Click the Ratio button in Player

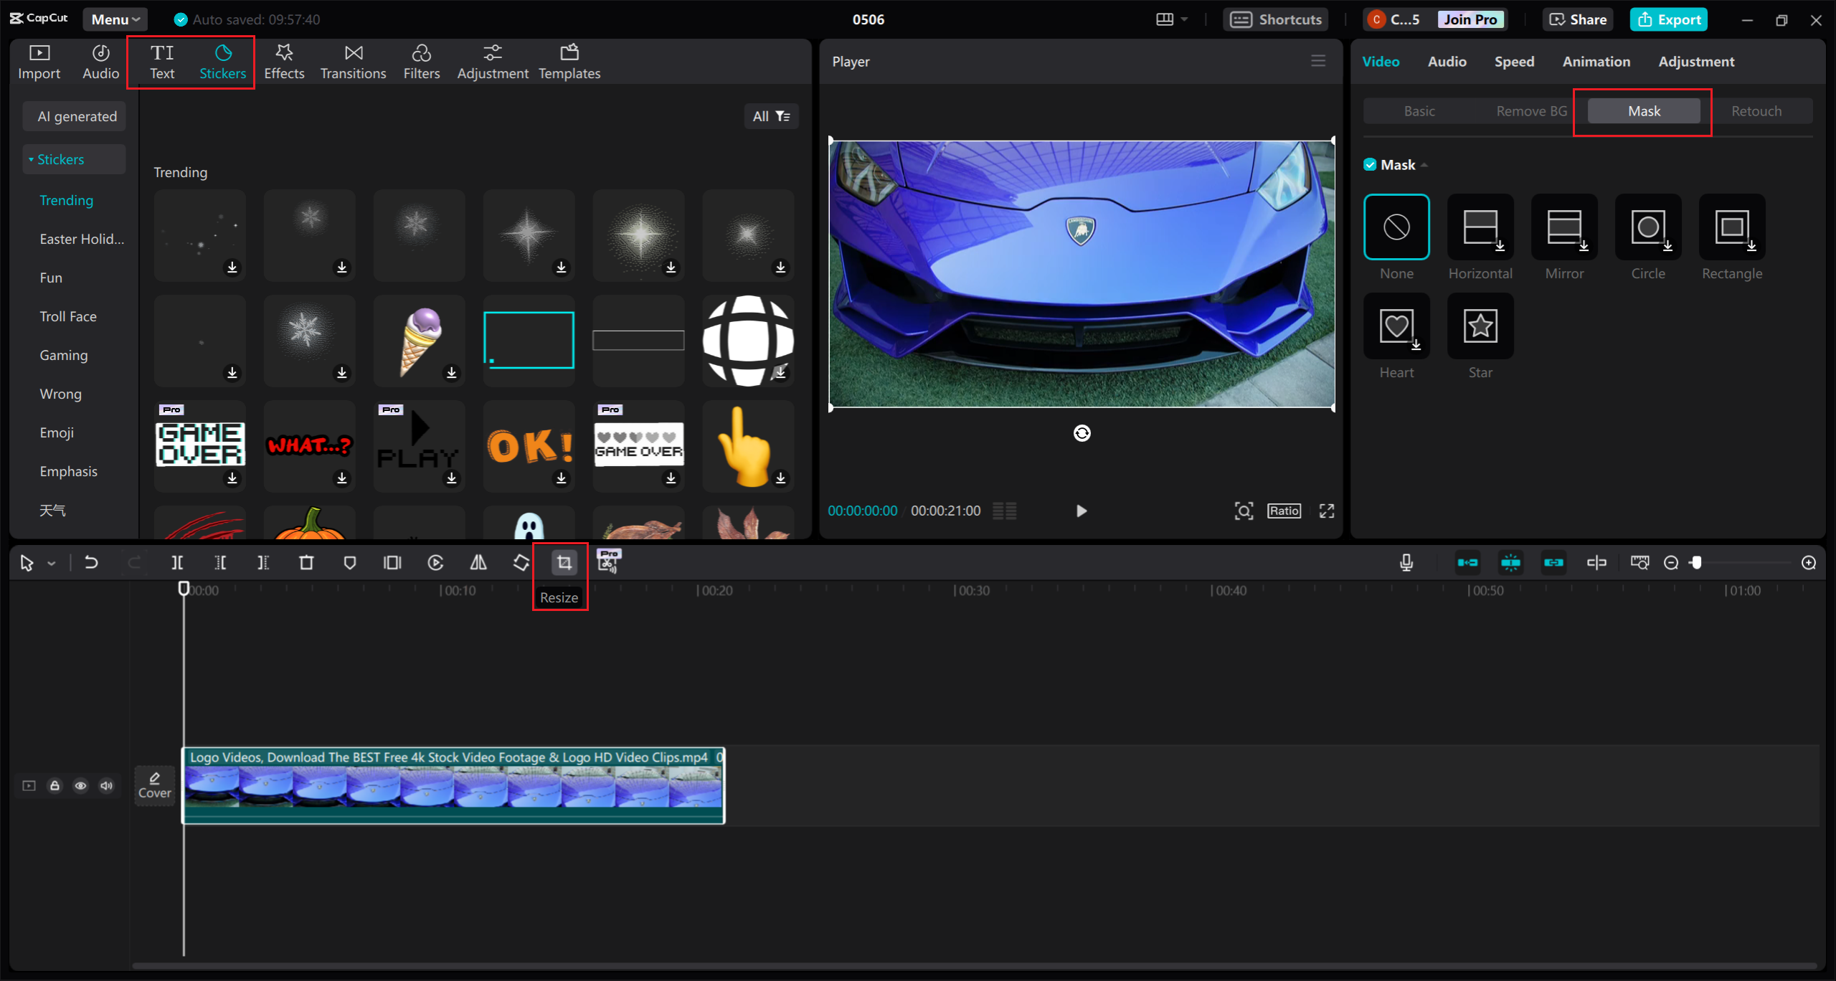pyautogui.click(x=1284, y=511)
